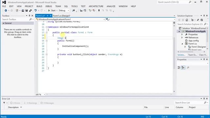Open the Start button dropdown arrow
The image size is (210, 118).
tap(57, 10)
